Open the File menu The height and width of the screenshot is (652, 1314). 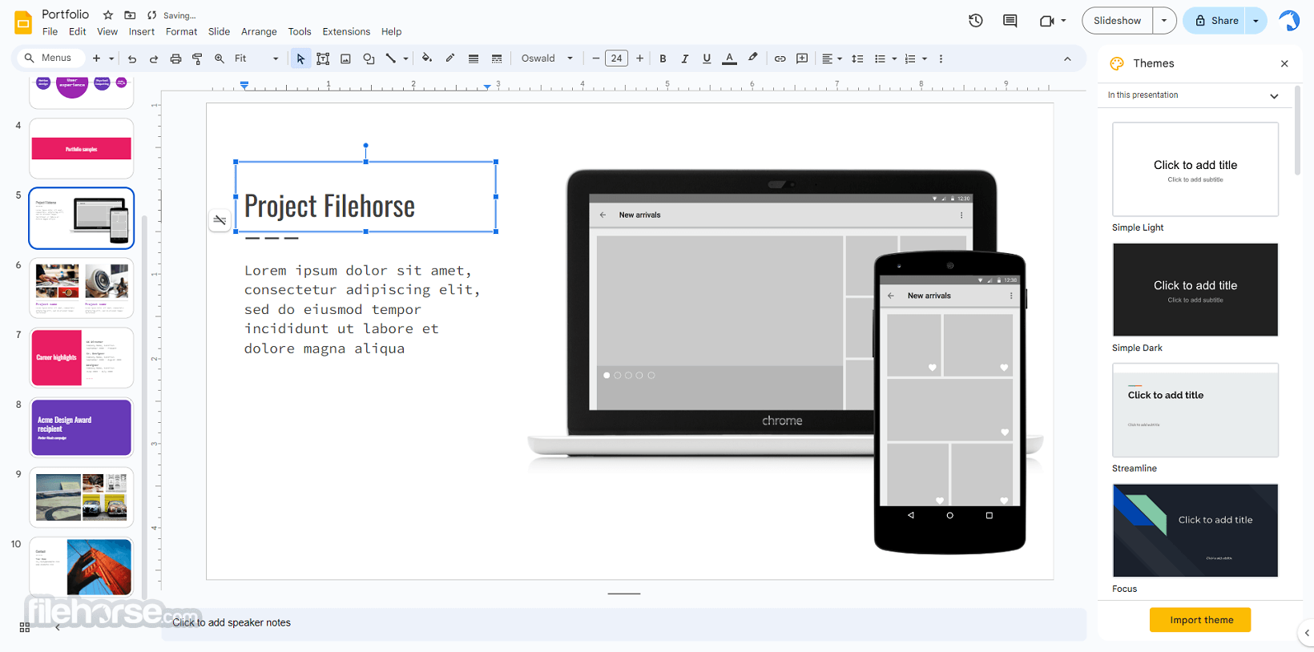pos(50,32)
